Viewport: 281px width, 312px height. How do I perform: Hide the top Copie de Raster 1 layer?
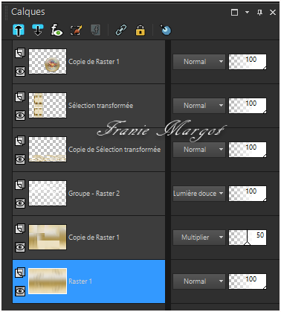point(20,71)
